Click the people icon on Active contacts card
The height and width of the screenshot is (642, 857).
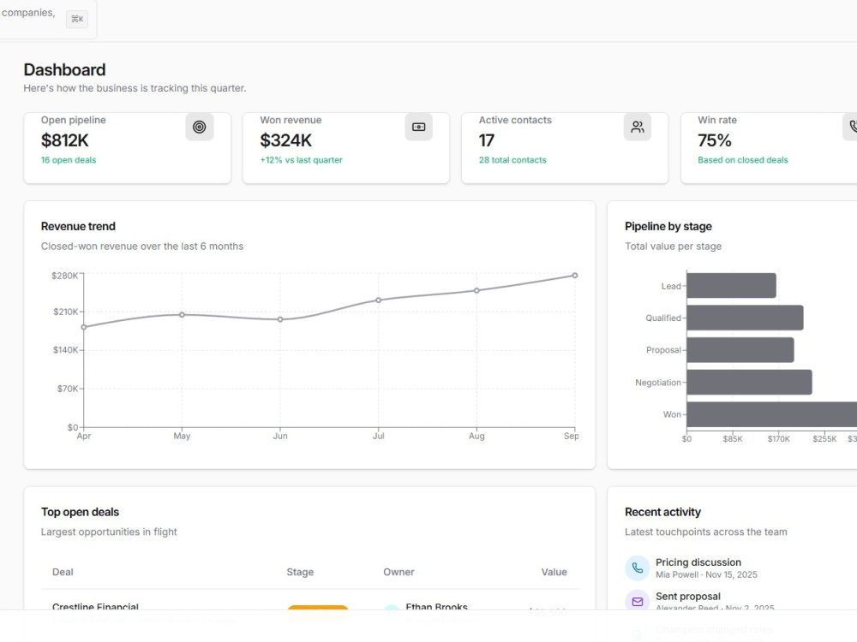(x=638, y=128)
